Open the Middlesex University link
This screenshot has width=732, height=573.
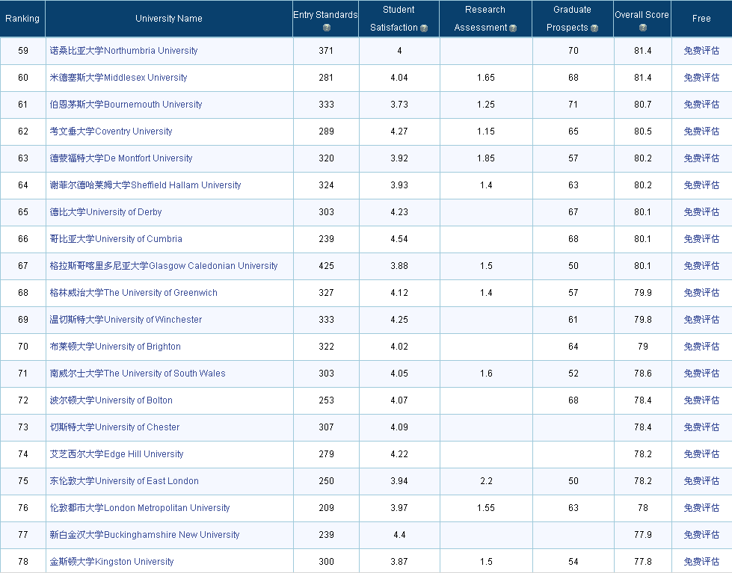click(119, 78)
